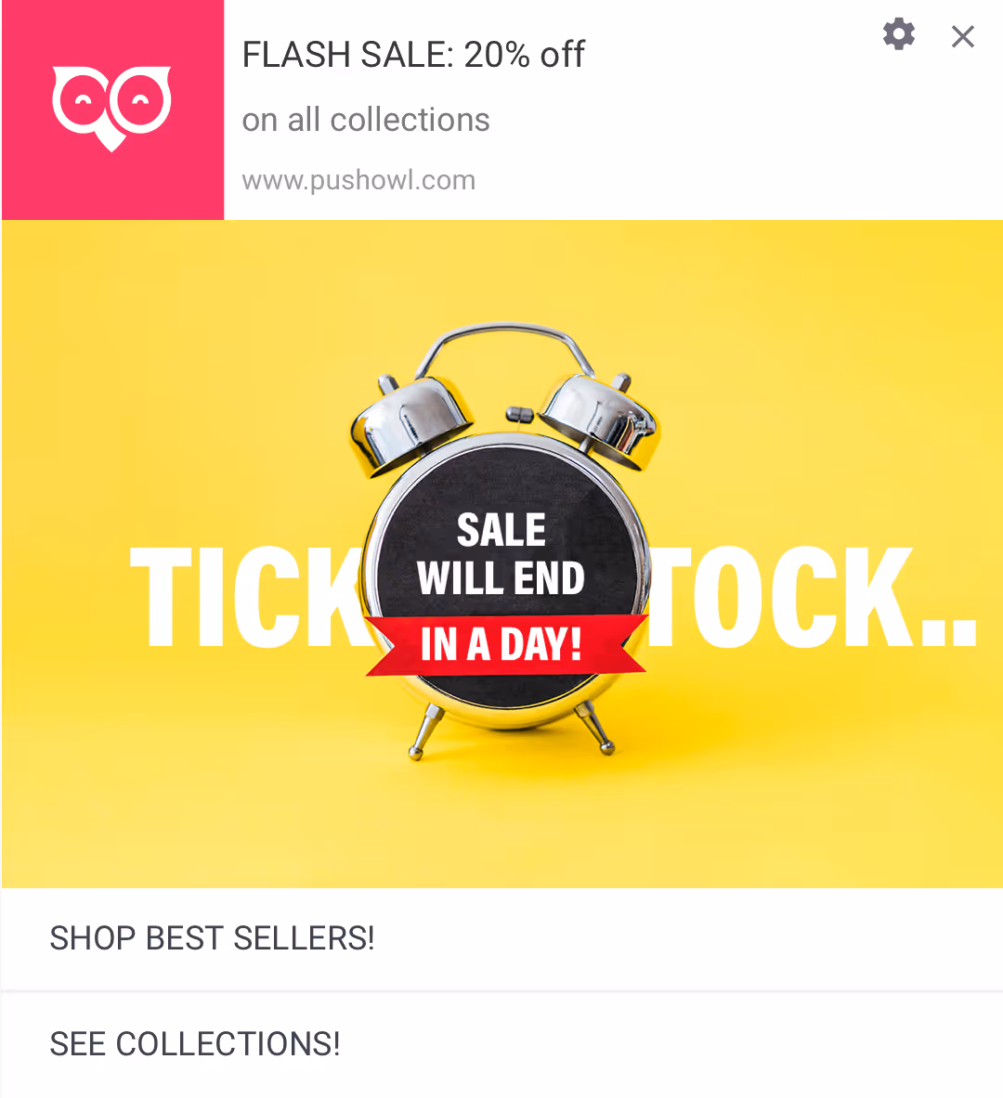Open the www.pushowl.com source link

pos(358,181)
